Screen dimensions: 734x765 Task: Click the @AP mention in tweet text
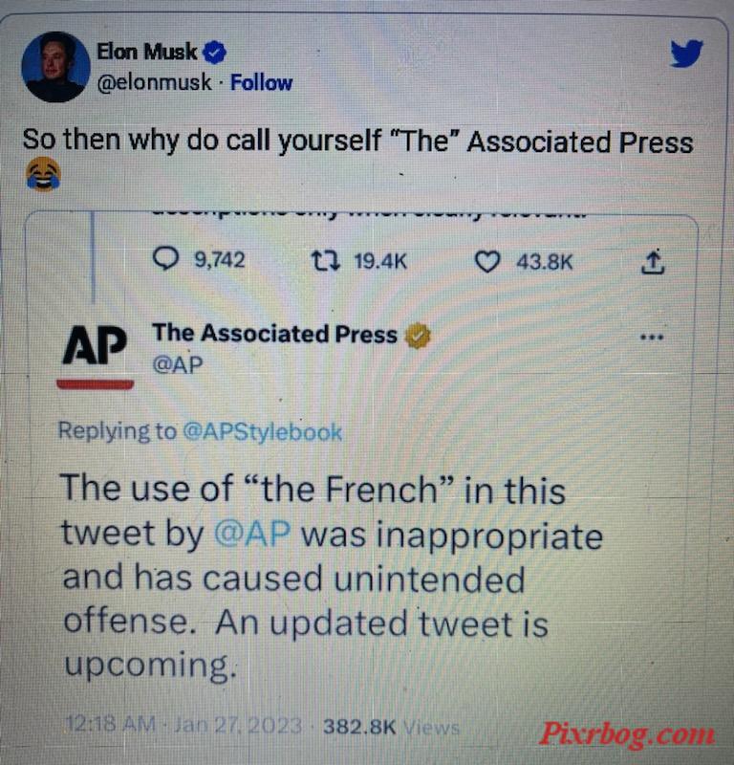point(252,534)
